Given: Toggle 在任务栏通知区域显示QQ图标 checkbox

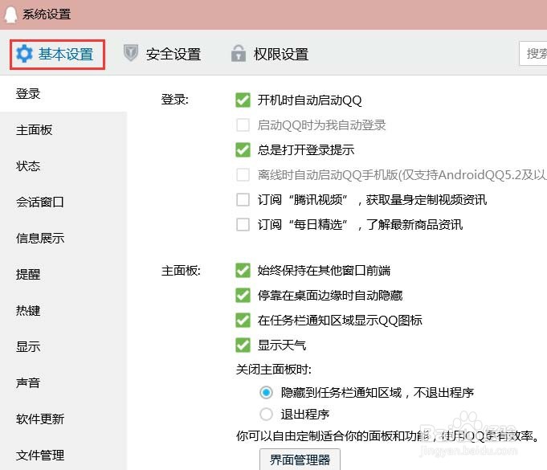Looking at the screenshot, I should 243,321.
